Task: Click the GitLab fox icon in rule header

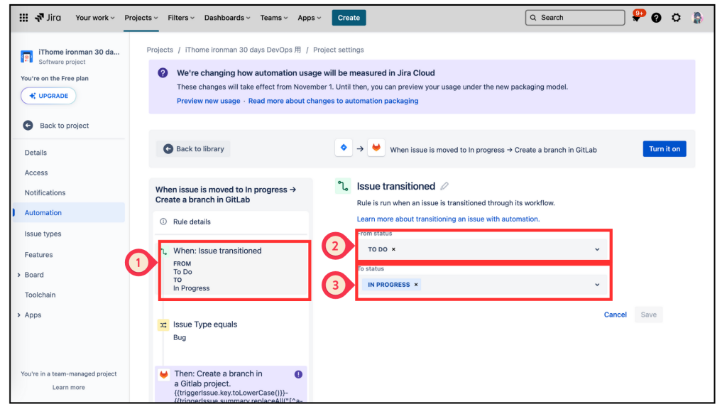Action: click(x=376, y=148)
